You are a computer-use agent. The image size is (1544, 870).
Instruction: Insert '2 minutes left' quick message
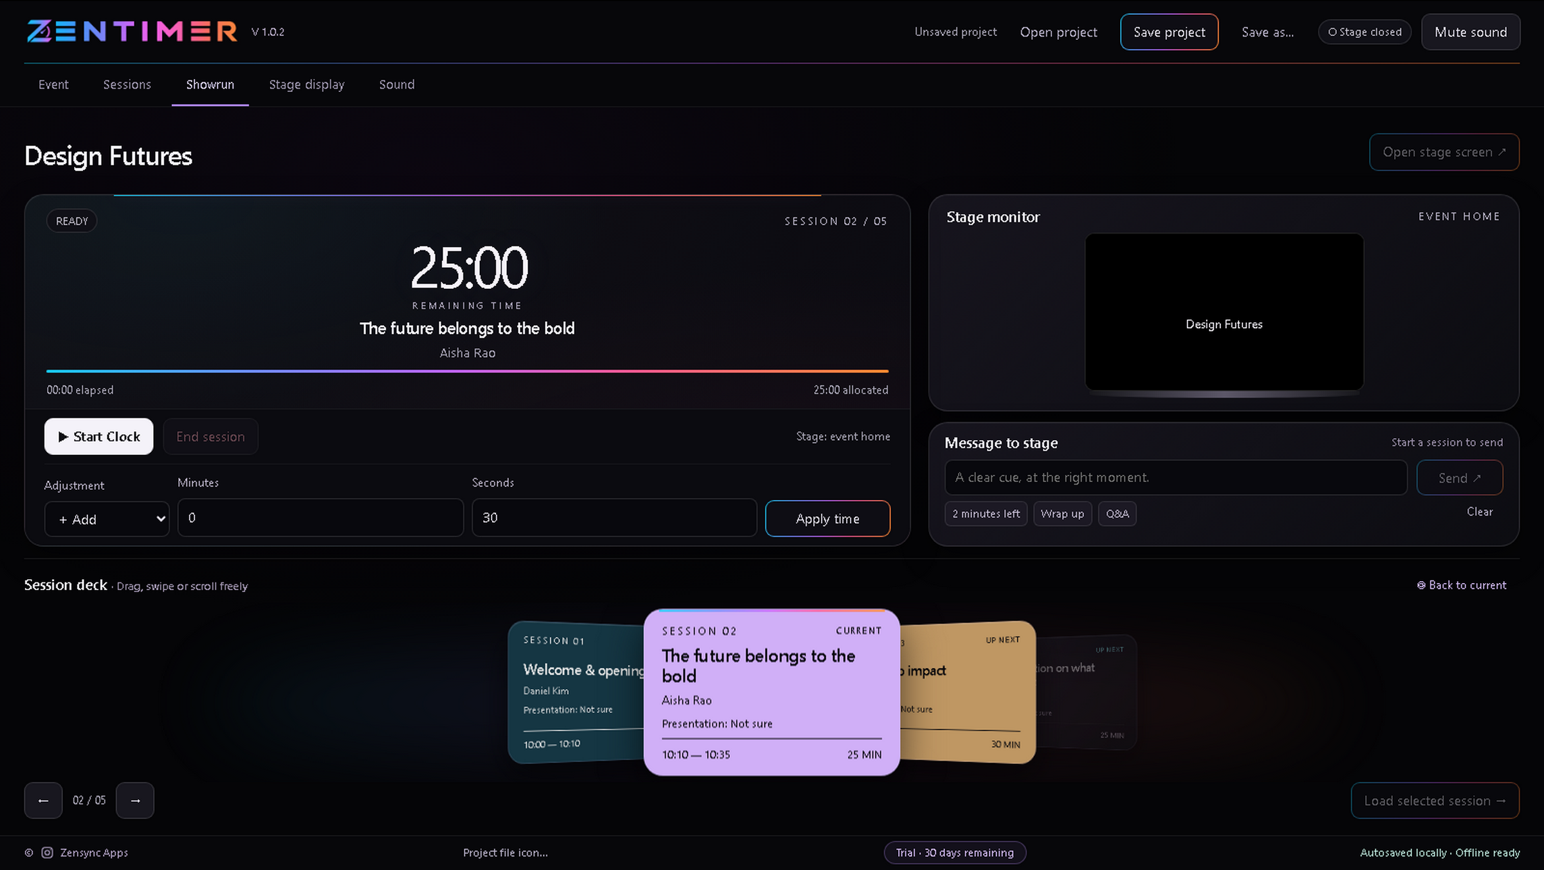coord(986,514)
